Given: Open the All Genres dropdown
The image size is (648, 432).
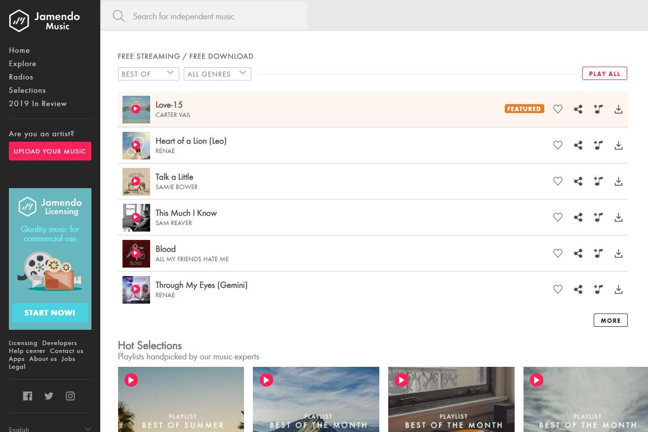Looking at the screenshot, I should point(217,74).
